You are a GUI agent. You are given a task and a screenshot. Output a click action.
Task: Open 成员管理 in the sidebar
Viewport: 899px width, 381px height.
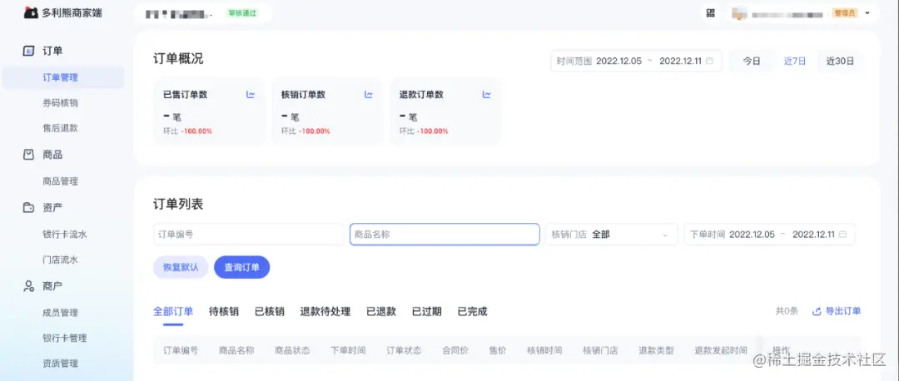pyautogui.click(x=60, y=313)
